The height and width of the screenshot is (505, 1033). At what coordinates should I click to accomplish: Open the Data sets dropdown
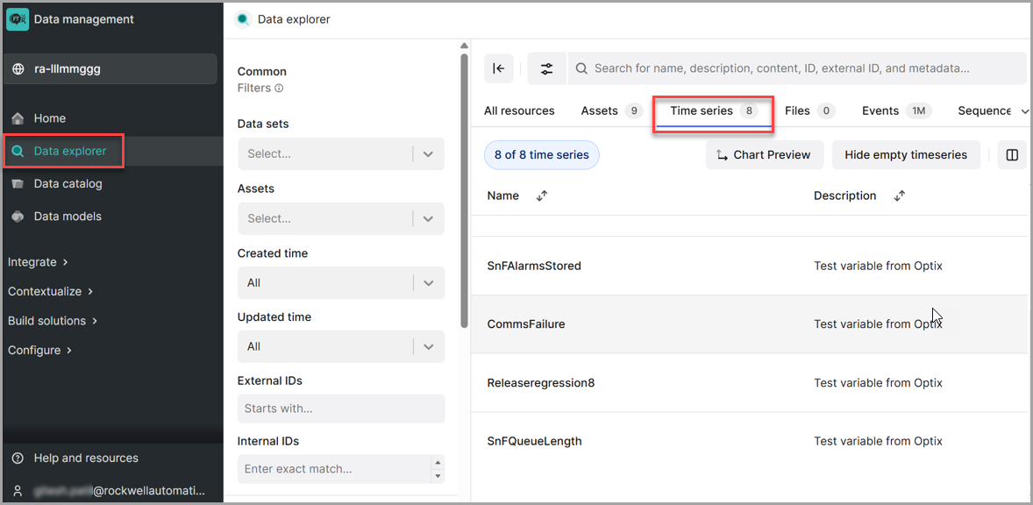[340, 154]
